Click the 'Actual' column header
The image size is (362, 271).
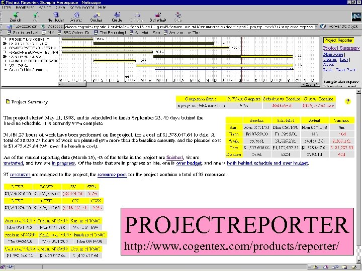[x=314, y=120]
